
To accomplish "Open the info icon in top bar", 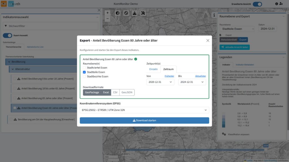I will pos(277,4).
